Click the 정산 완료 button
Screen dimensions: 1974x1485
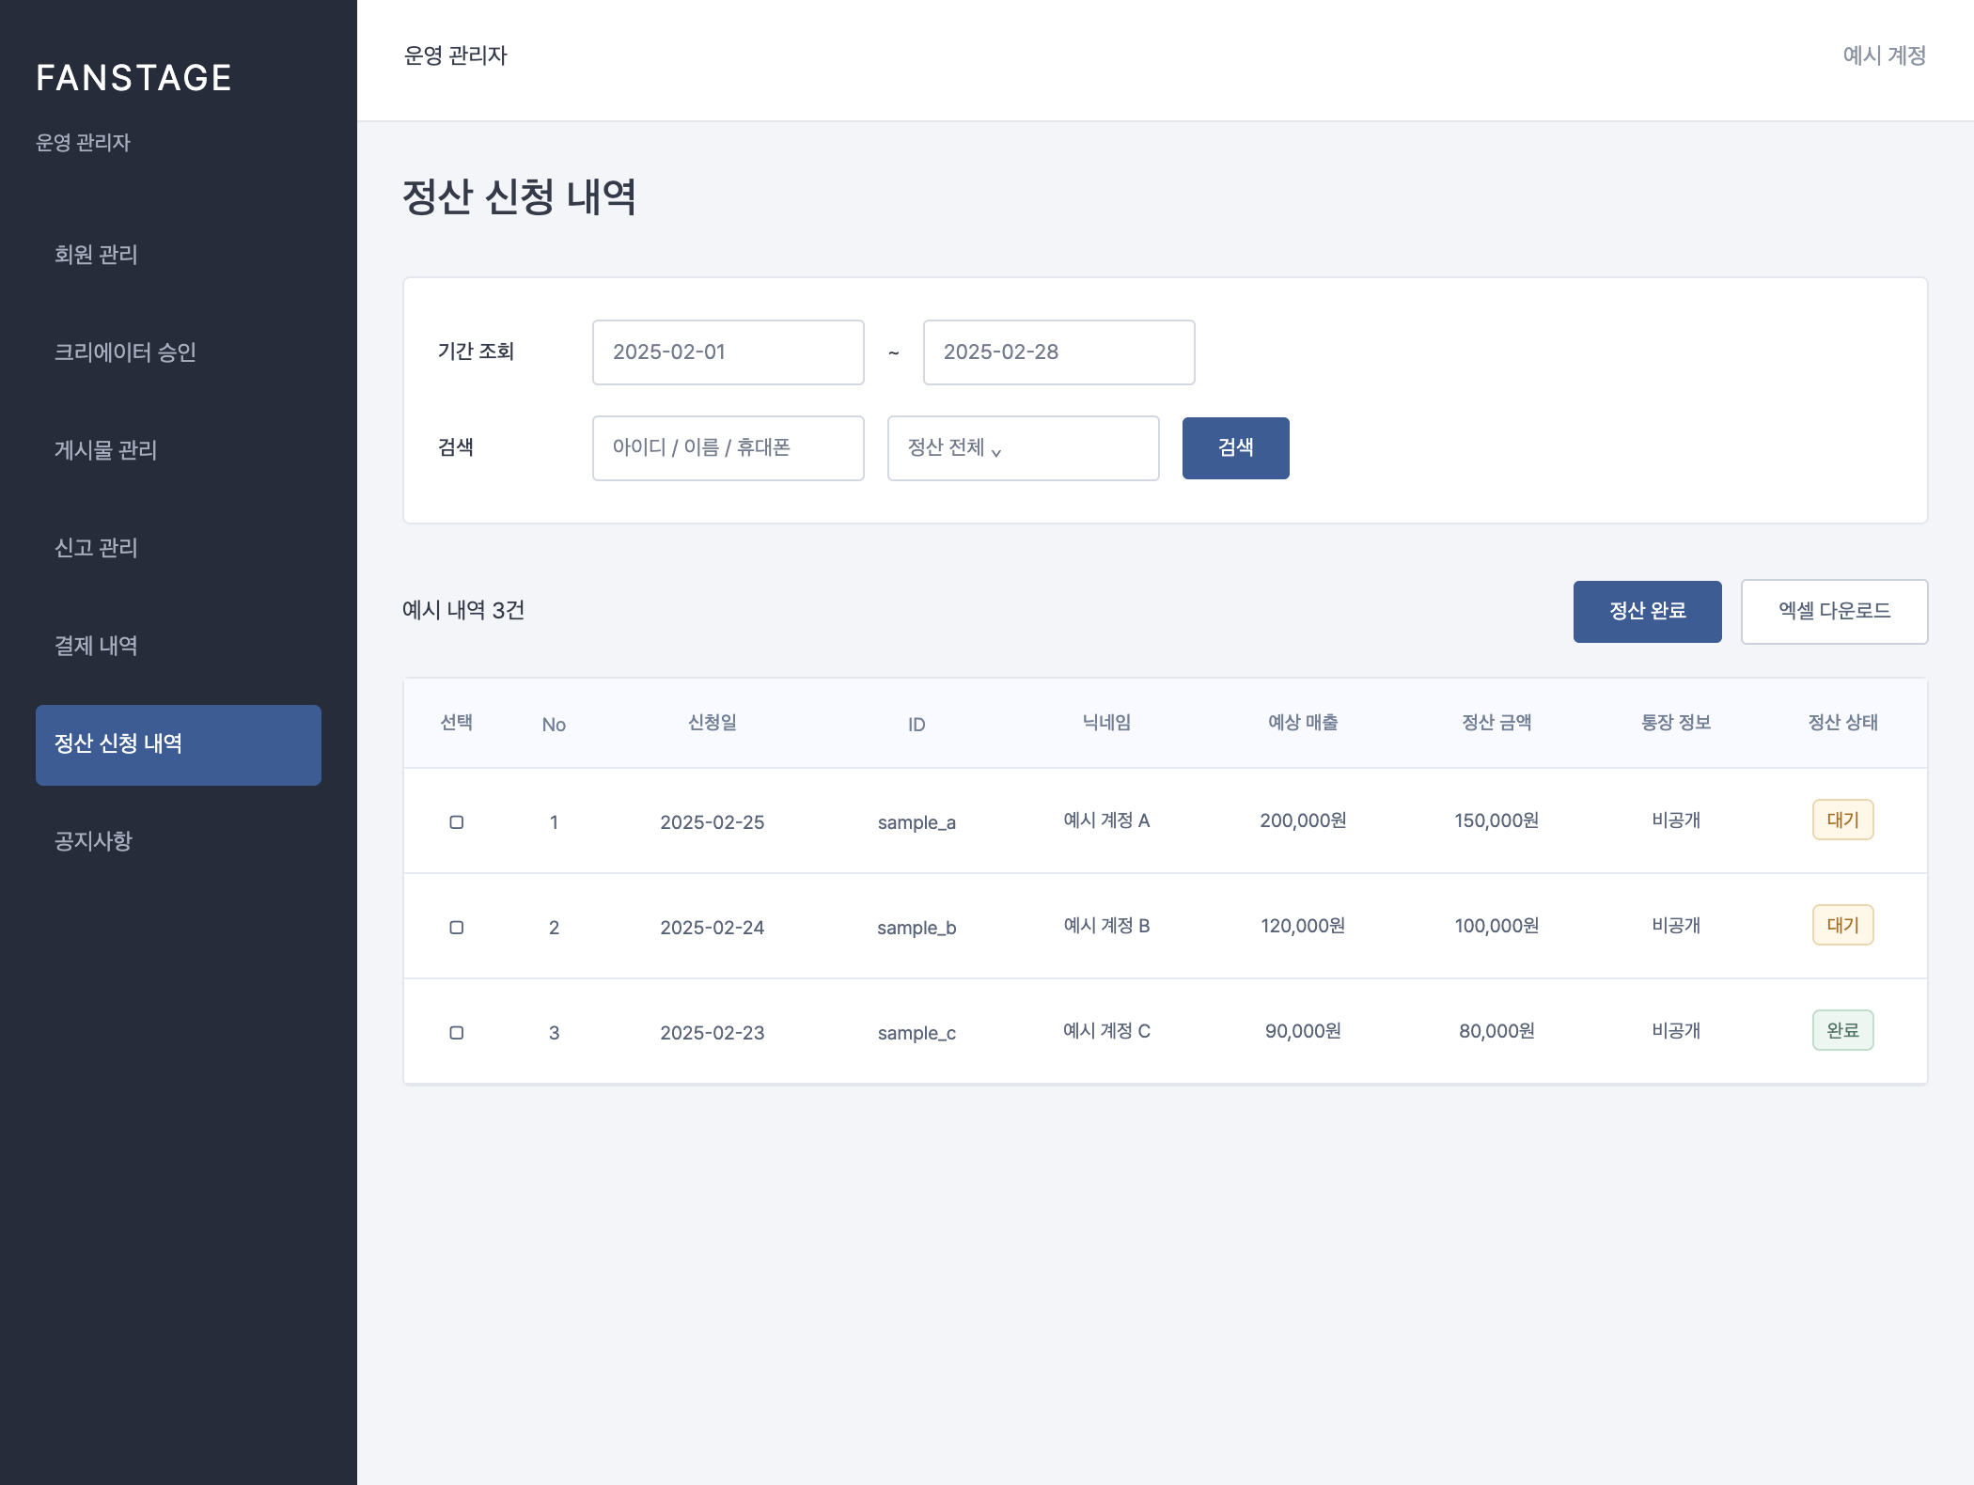pos(1647,612)
